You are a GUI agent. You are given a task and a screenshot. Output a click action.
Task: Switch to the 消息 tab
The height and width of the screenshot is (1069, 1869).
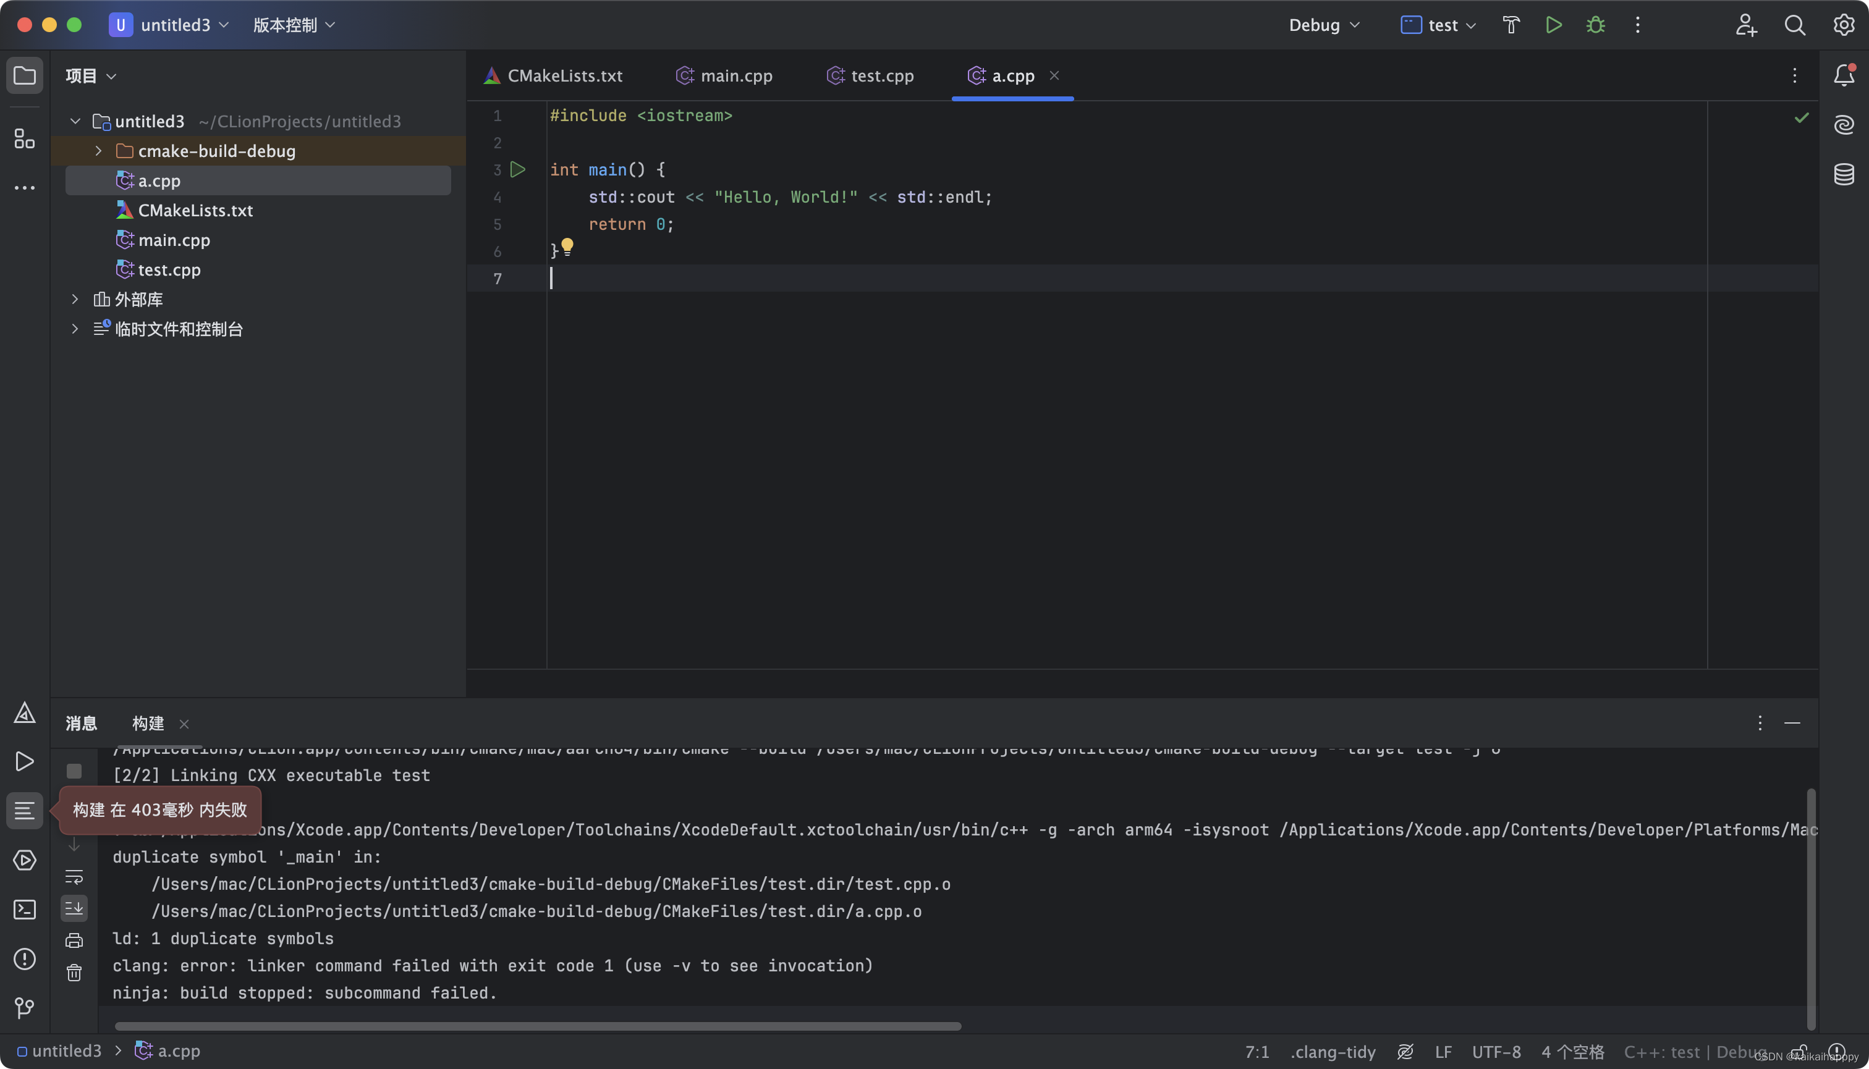tap(81, 723)
